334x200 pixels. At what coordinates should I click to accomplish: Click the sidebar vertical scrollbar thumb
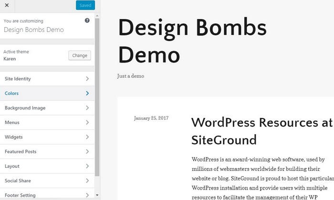point(97,97)
